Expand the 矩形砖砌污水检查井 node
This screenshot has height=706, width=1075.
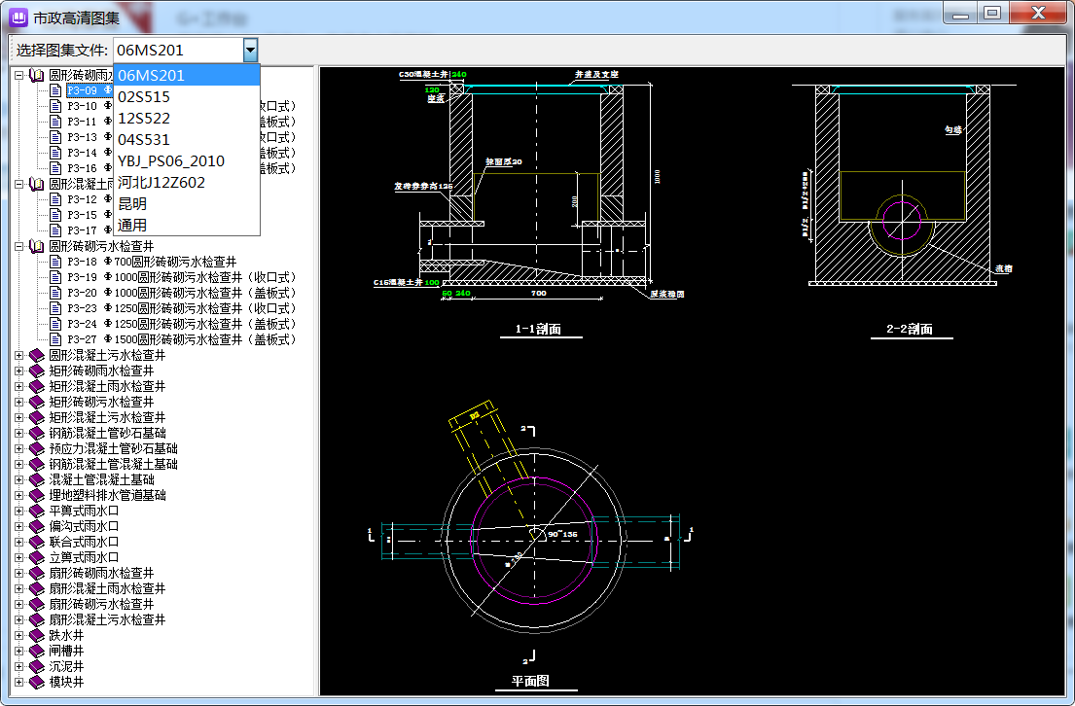point(19,402)
